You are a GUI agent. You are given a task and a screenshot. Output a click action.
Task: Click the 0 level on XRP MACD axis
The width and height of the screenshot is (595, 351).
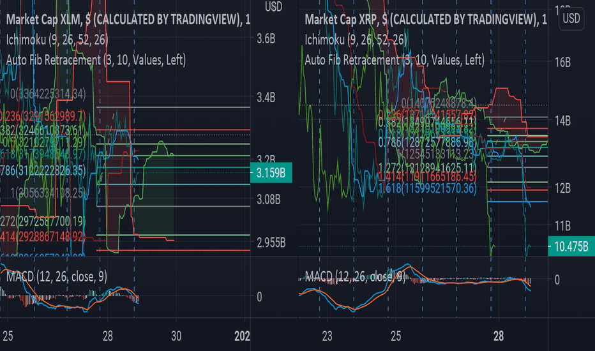[x=557, y=280]
